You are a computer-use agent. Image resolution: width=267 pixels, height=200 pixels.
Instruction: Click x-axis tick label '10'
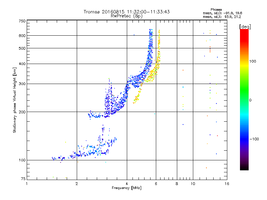pos(193,184)
